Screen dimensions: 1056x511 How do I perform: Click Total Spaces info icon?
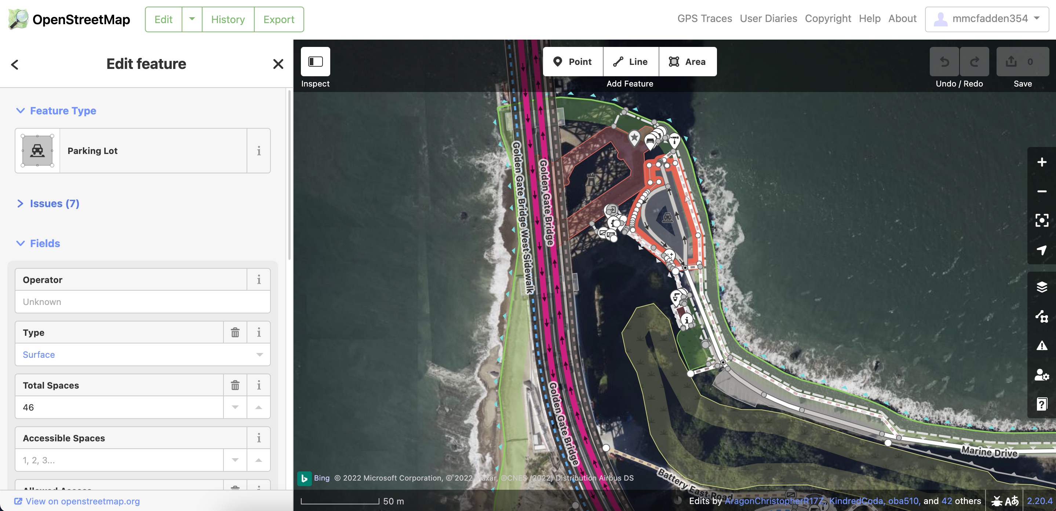point(259,385)
